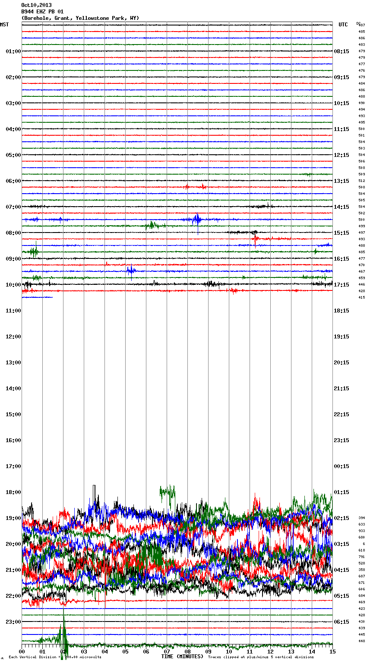Click the 'MST' time zone label

tap(4, 25)
